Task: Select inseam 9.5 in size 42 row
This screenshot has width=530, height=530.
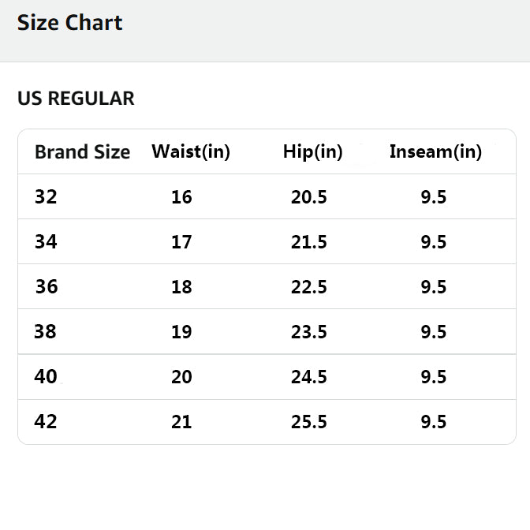Action: 434,423
